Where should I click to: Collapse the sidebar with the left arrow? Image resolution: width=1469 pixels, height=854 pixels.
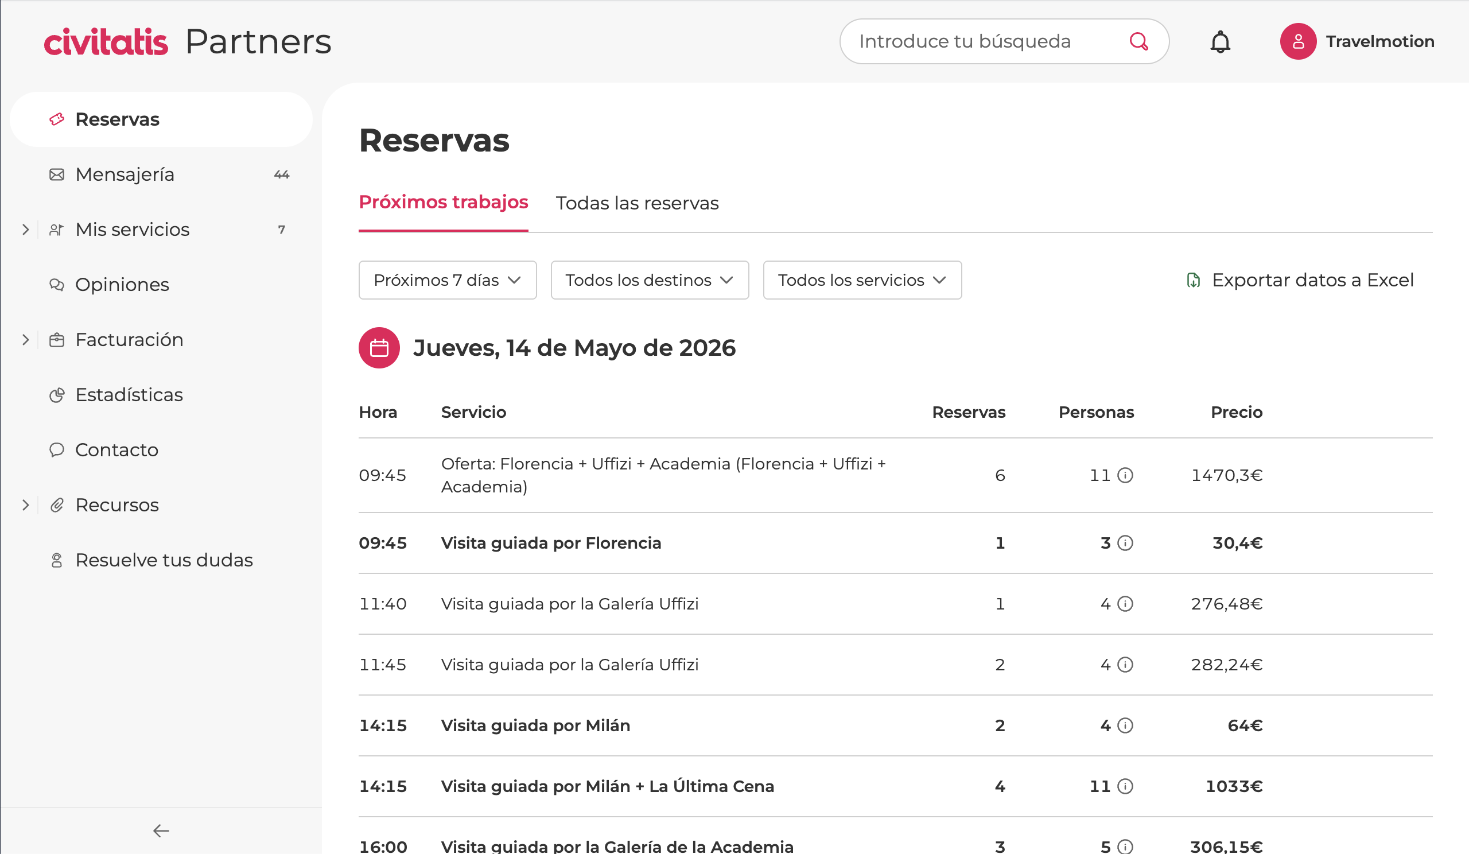(x=161, y=830)
